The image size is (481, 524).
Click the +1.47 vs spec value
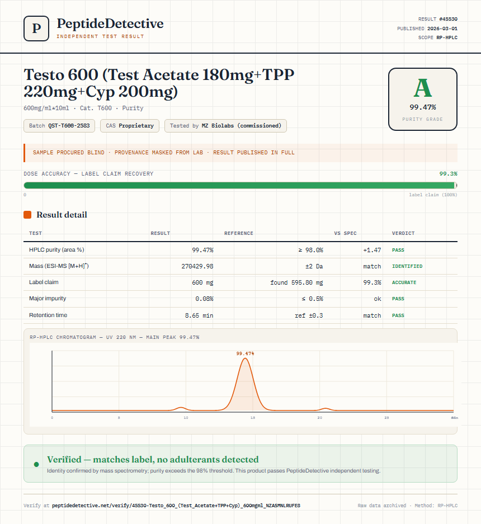pos(372,250)
